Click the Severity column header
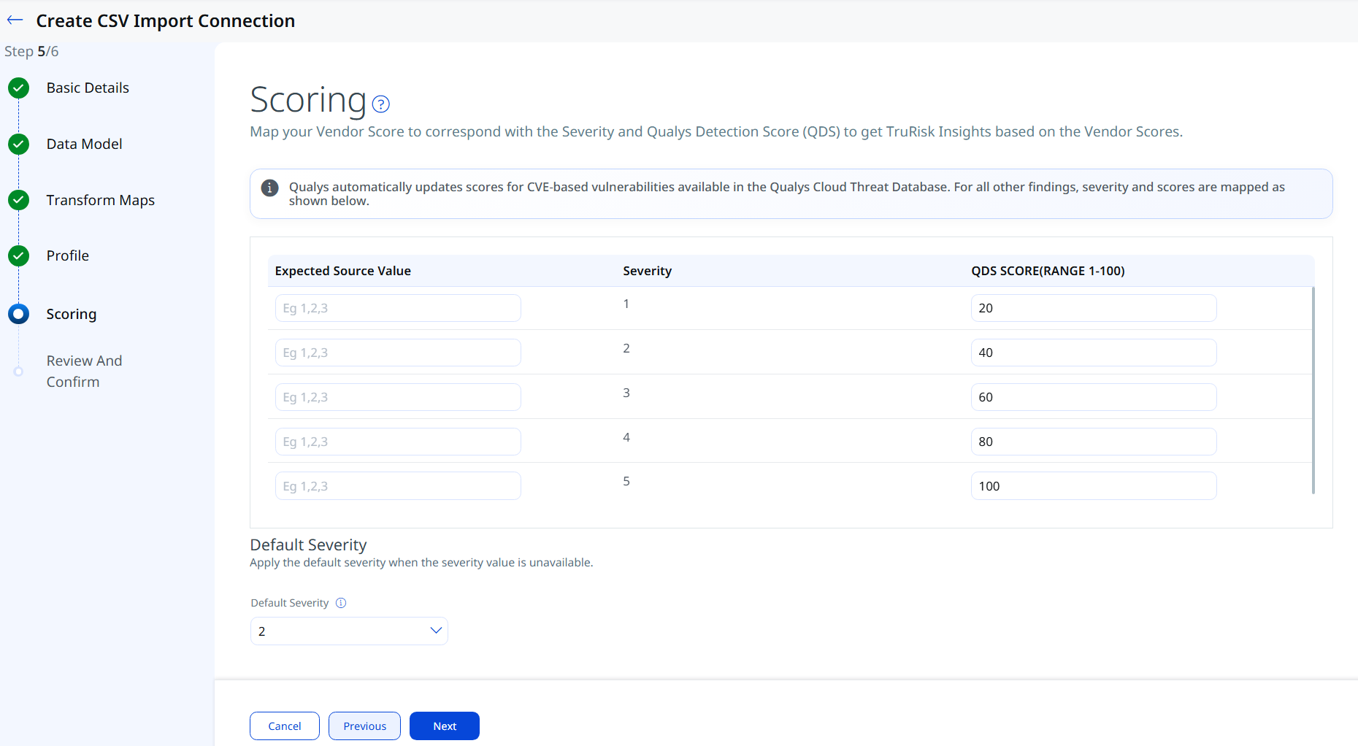 tap(647, 271)
